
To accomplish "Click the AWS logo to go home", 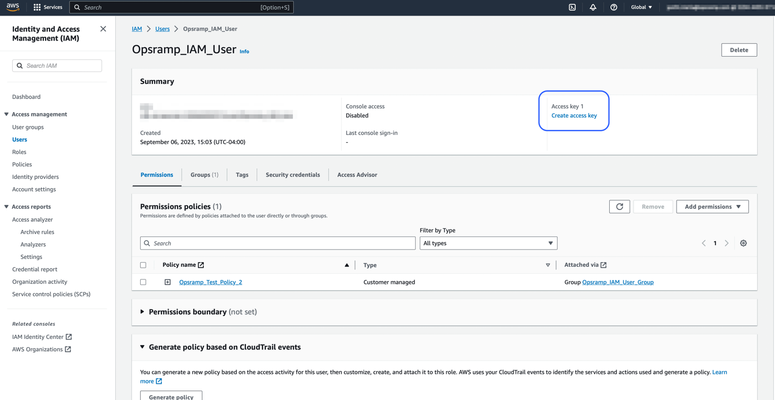I will click(x=12, y=7).
